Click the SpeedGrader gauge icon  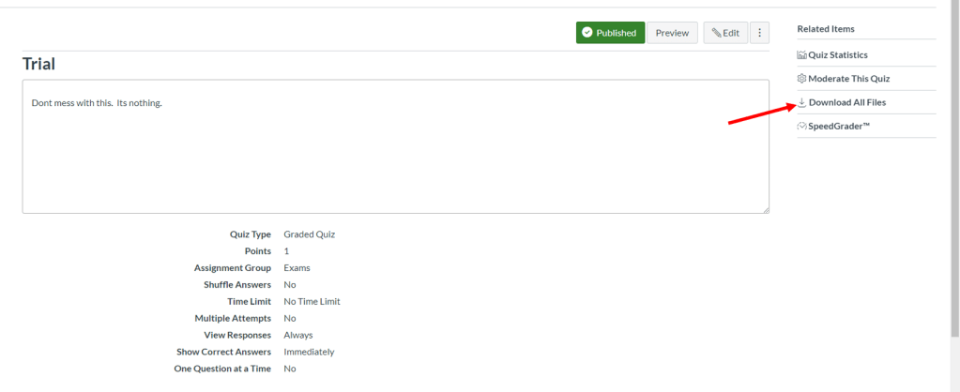(802, 126)
